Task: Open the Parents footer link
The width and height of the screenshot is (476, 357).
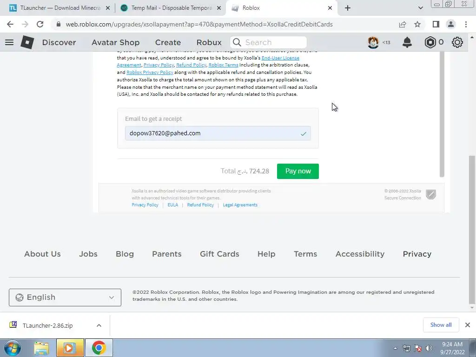Action: [x=167, y=254]
